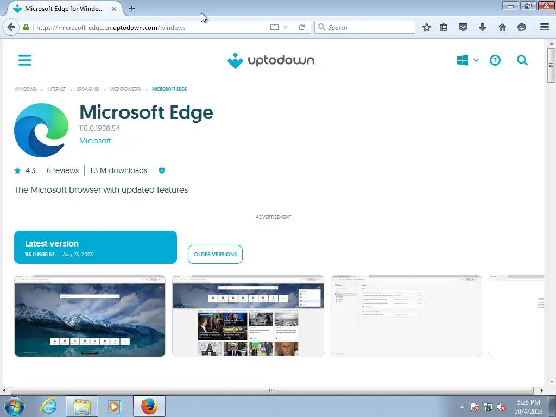Click the Uptodown logo

[270, 61]
